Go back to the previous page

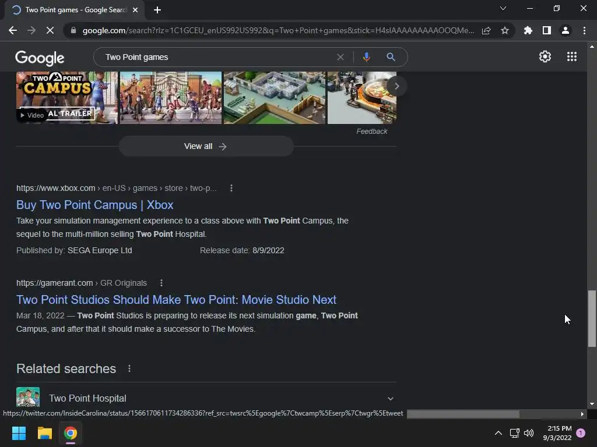click(13, 30)
